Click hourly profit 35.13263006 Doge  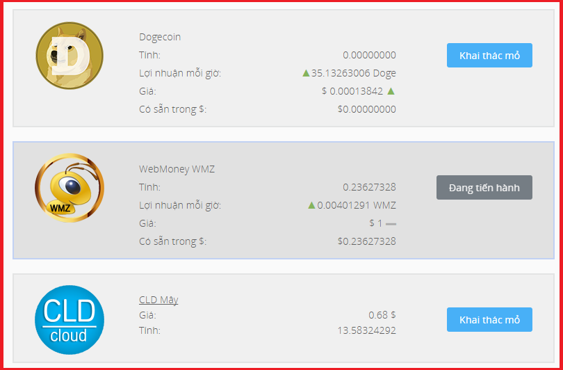pos(353,73)
